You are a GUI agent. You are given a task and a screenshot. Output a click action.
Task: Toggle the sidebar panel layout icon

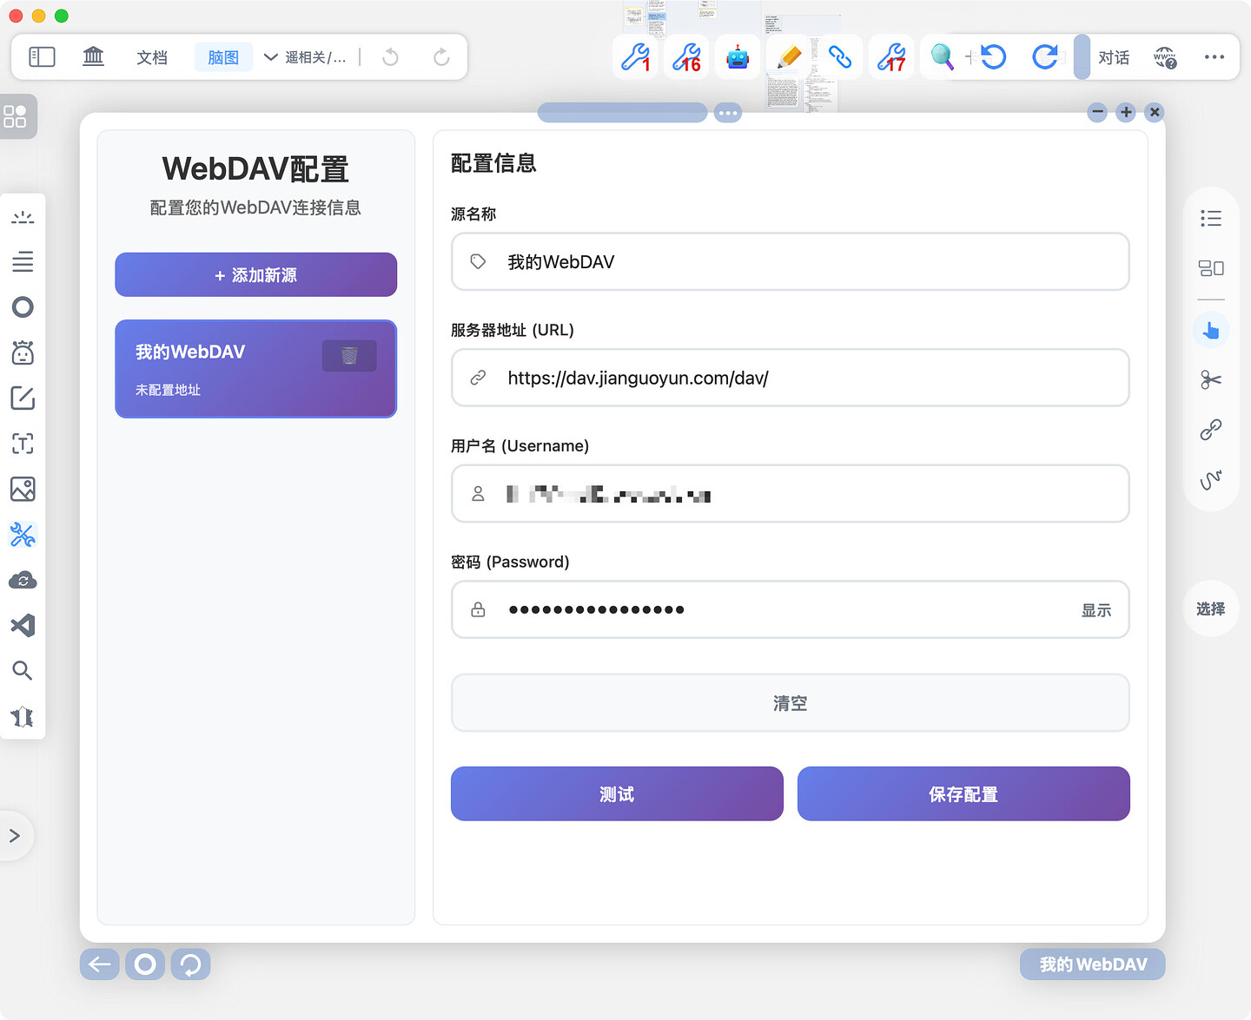[x=42, y=57]
